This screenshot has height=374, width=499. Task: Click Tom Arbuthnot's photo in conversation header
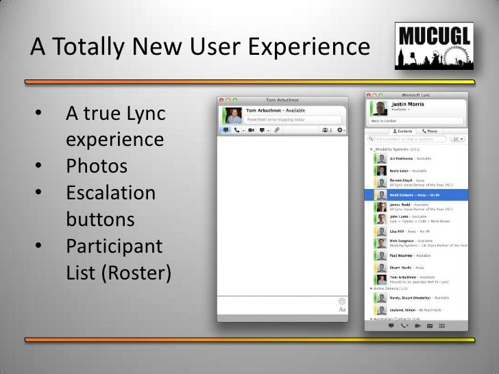coord(233,115)
